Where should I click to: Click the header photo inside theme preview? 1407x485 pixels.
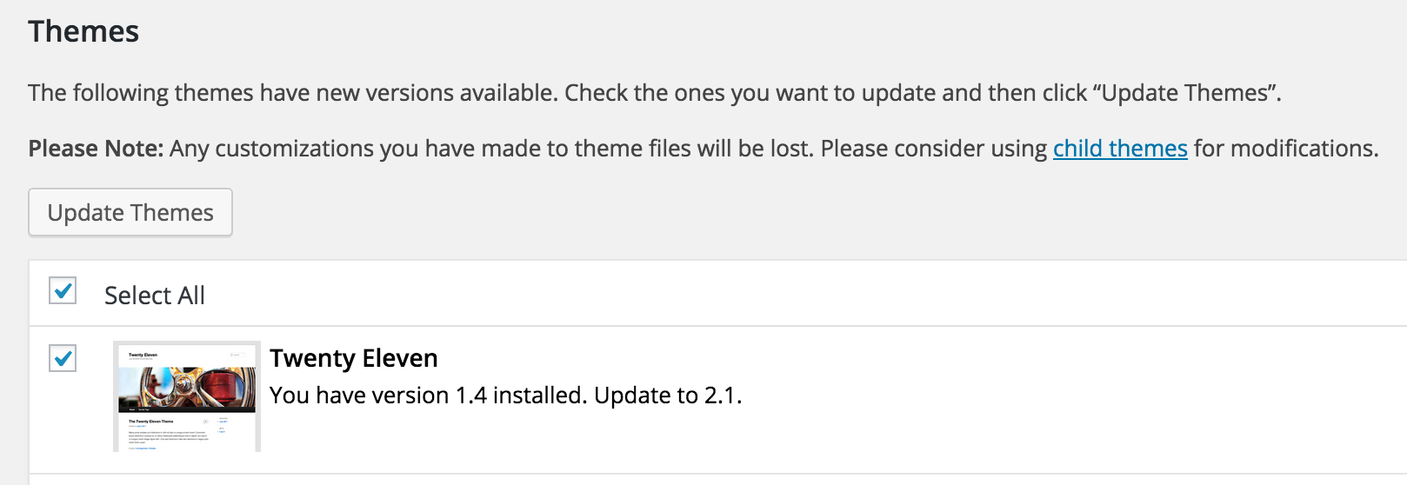[187, 389]
